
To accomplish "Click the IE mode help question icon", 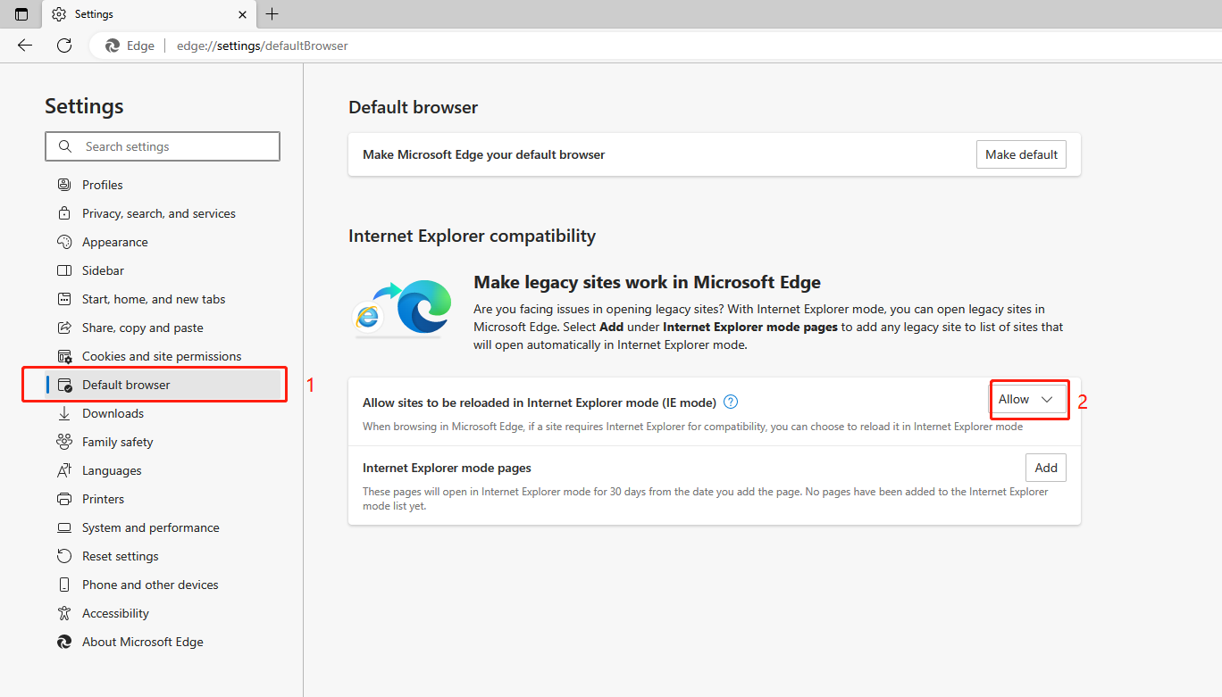I will tap(731, 402).
